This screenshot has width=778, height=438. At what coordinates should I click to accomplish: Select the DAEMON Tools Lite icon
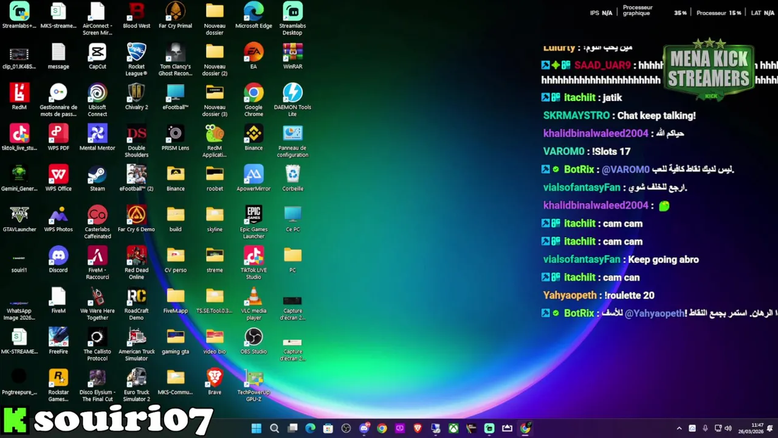click(292, 100)
